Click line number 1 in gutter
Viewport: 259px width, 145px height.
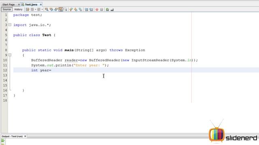pos(6,15)
